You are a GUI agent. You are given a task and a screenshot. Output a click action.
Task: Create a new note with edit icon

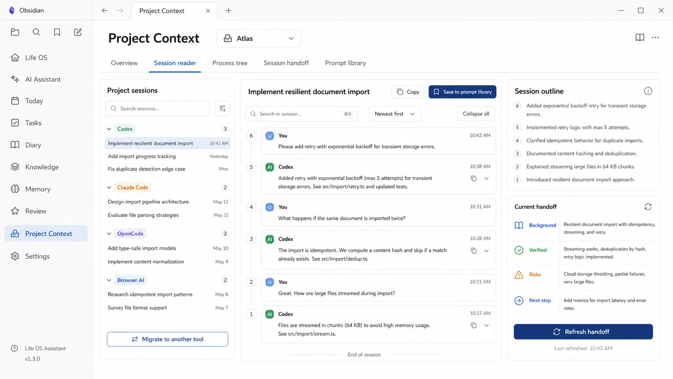pos(78,32)
